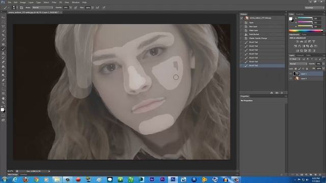Toggle the Brush panel icon in options bar
The height and width of the screenshot is (183, 326).
tap(21, 8)
